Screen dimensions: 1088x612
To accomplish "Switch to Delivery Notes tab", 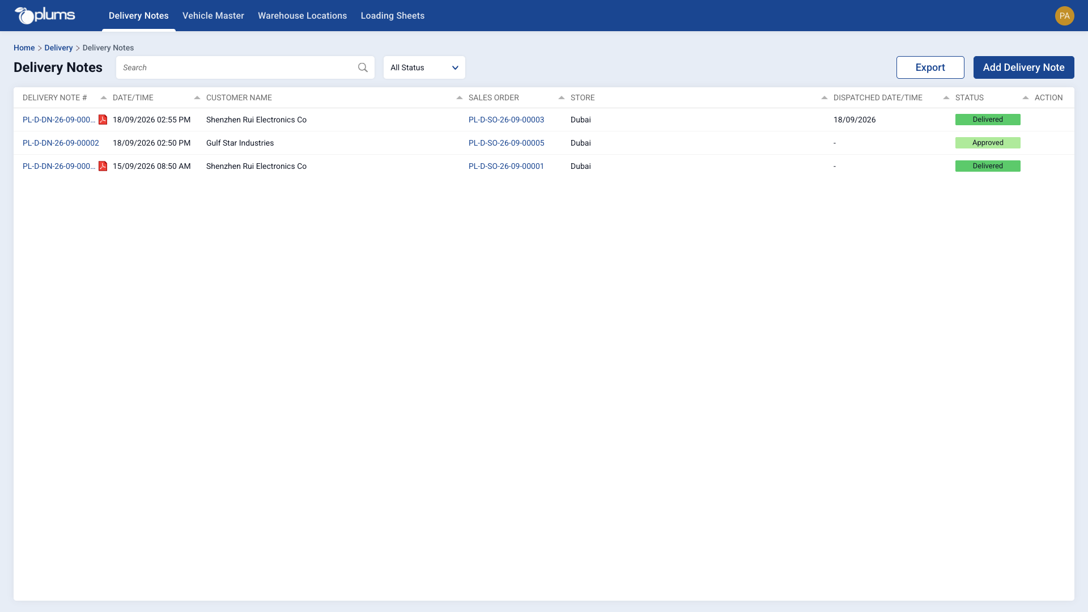I will (139, 16).
